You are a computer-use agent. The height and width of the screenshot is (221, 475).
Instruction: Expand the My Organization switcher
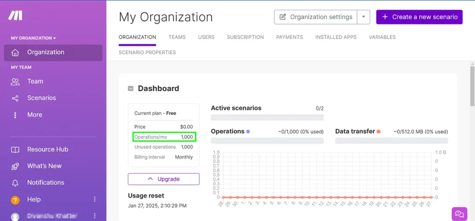tap(33, 38)
